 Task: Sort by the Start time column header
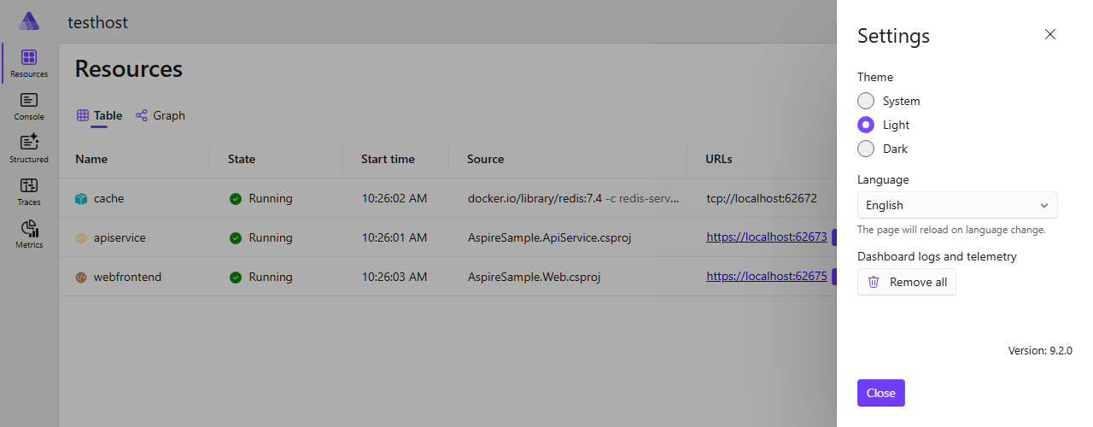pyautogui.click(x=388, y=159)
